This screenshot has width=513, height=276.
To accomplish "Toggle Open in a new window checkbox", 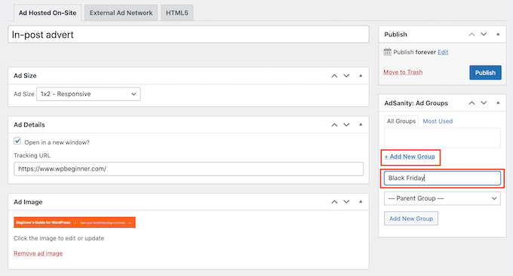I will (17, 141).
